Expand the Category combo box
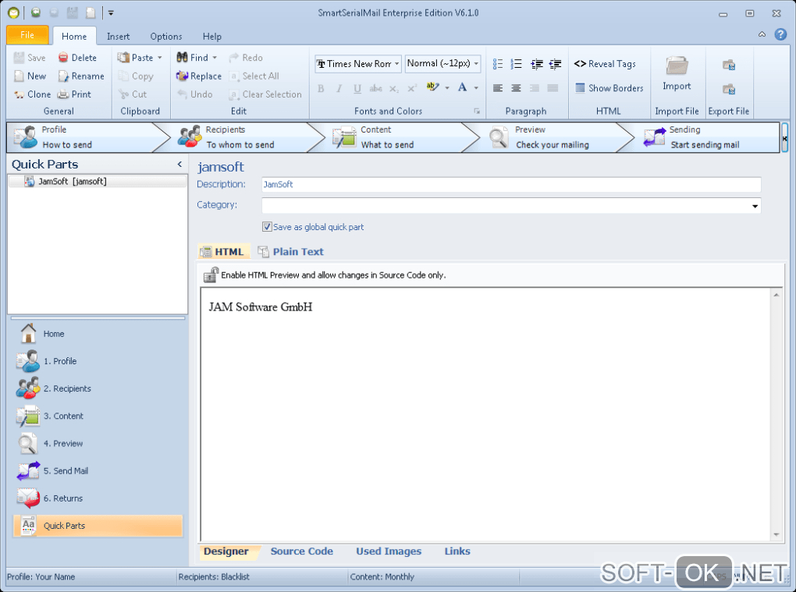The image size is (796, 592). click(755, 206)
